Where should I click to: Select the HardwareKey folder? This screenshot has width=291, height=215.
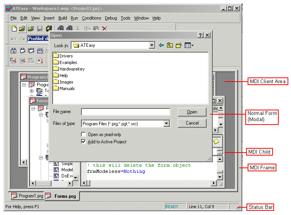(69, 69)
